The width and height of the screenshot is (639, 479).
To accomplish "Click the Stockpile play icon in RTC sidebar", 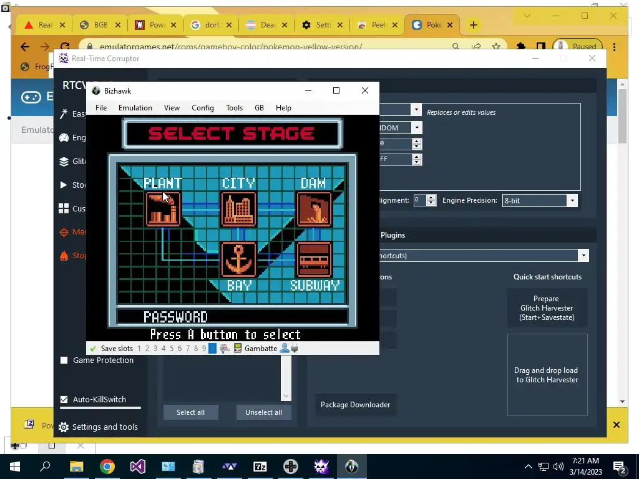I will coord(64,185).
